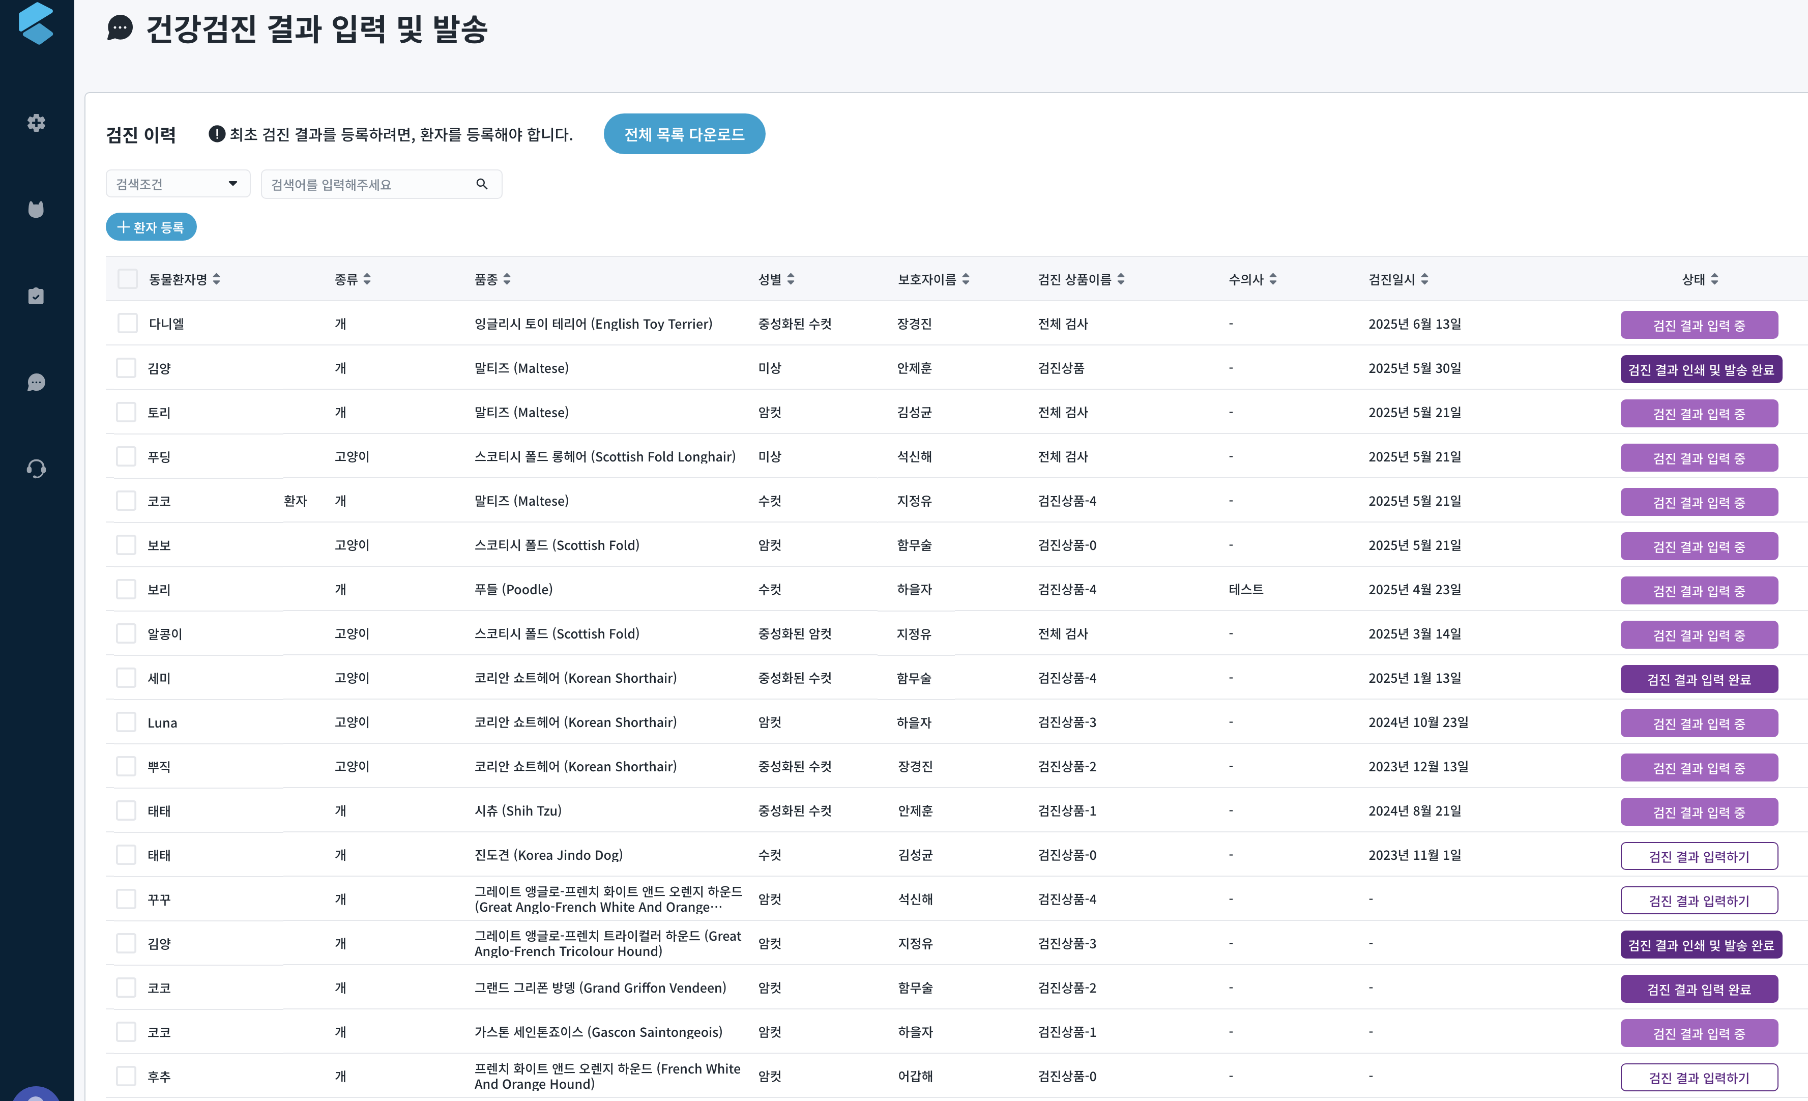Click 검진 결과 입력 완료 for 세미

point(1699,679)
